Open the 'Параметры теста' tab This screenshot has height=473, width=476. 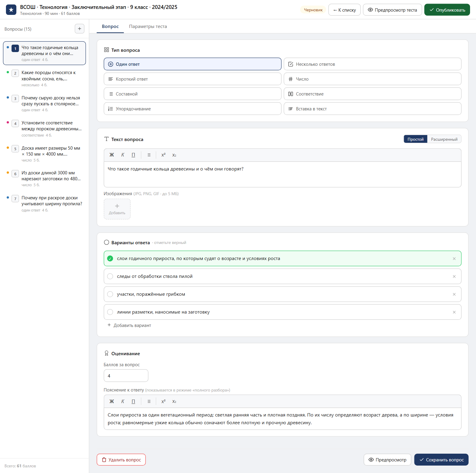point(148,26)
